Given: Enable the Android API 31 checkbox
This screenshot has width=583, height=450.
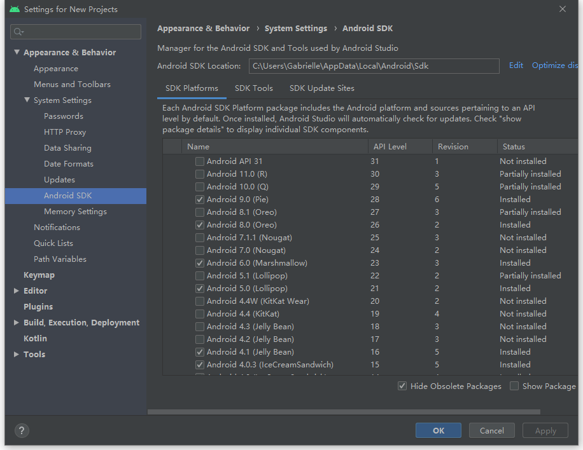Looking at the screenshot, I should 200,161.
